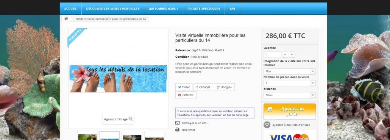Click the heart icon for liste d'envies

(x=267, y=125)
